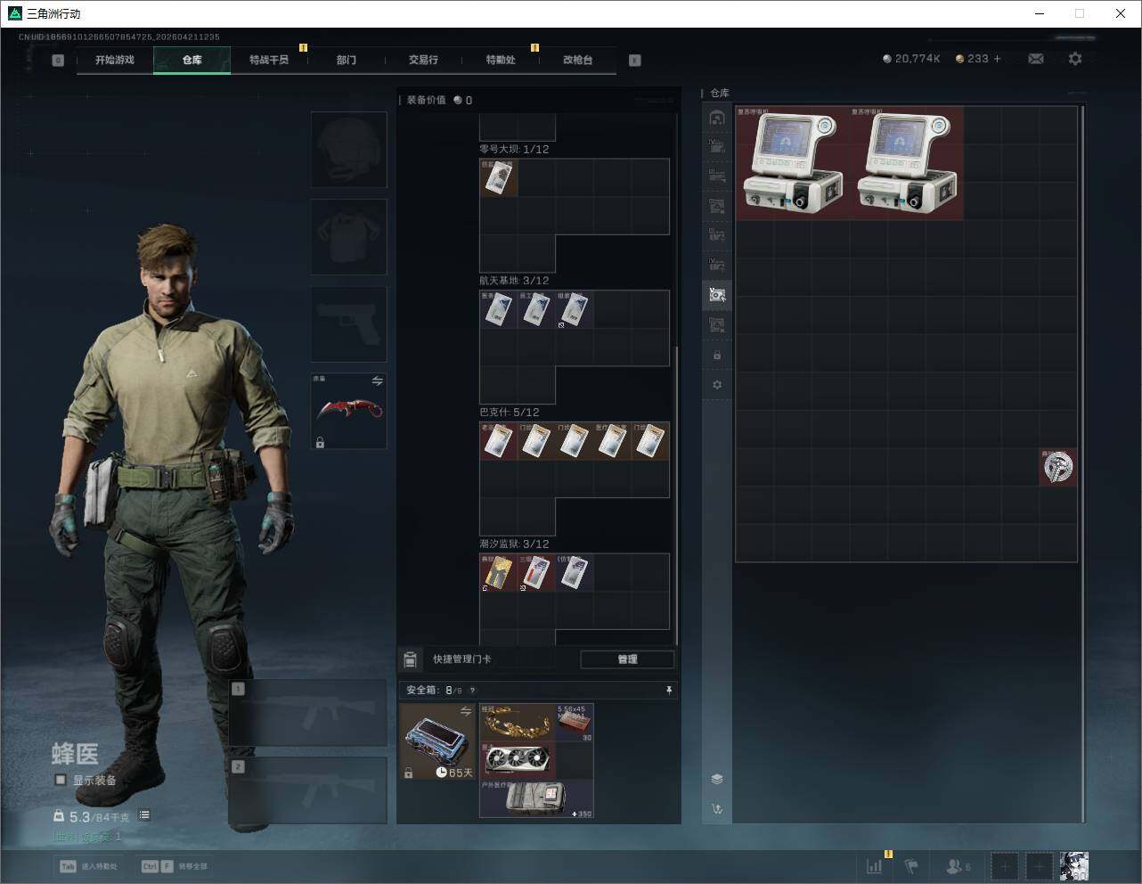Select the safe box container with 65天
1142x884 pixels.
437,741
